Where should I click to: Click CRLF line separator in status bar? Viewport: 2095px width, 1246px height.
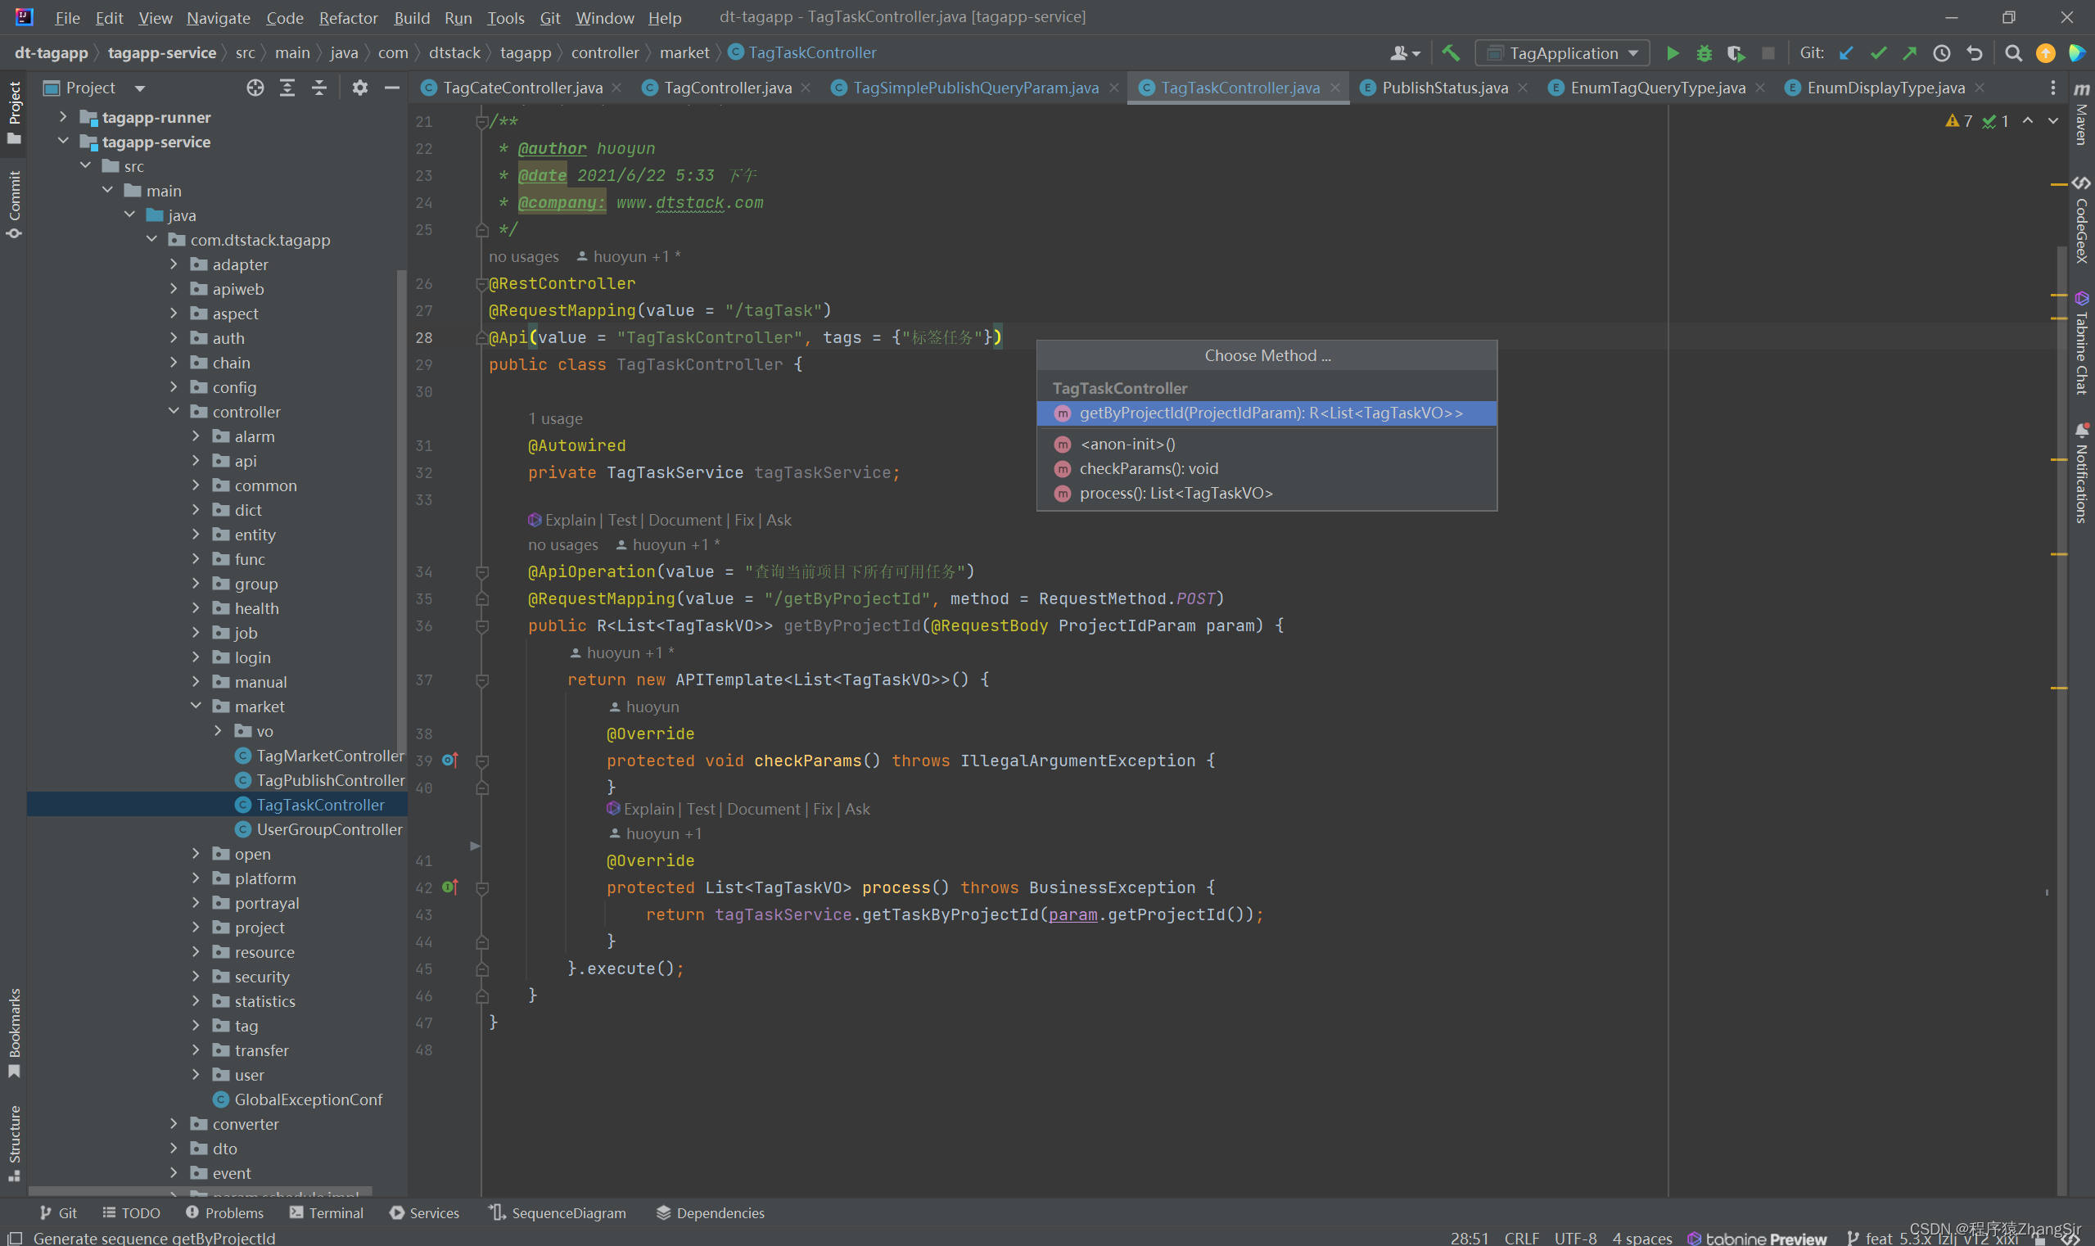pos(1521,1238)
